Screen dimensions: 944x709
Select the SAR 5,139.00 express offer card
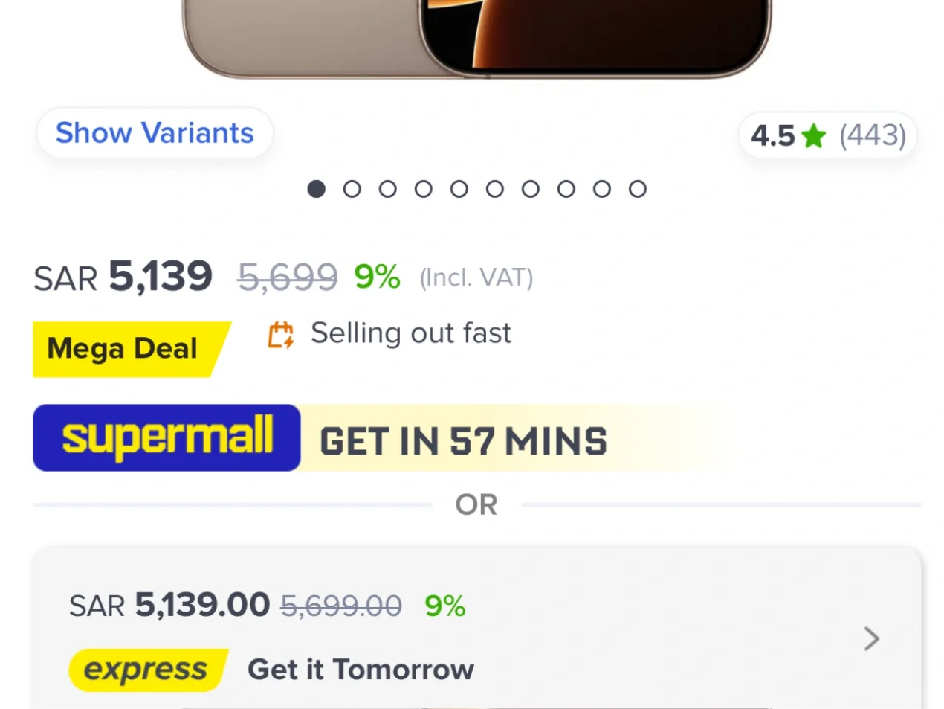(x=476, y=629)
